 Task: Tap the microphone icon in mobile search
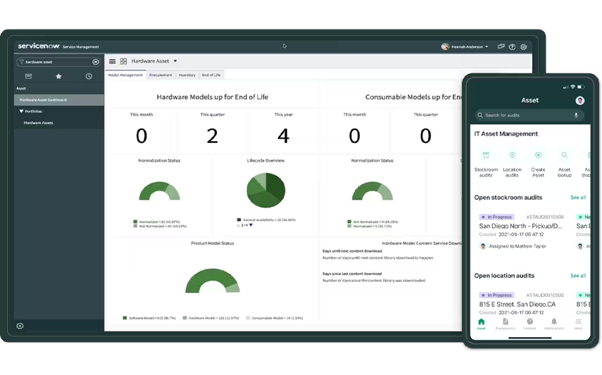[x=576, y=115]
